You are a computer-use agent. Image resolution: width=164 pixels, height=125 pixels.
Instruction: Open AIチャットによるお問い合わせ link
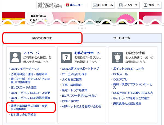[82, 107]
